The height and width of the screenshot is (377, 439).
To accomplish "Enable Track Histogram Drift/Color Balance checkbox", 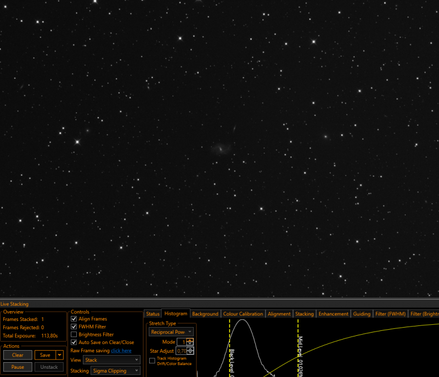I will tap(153, 361).
